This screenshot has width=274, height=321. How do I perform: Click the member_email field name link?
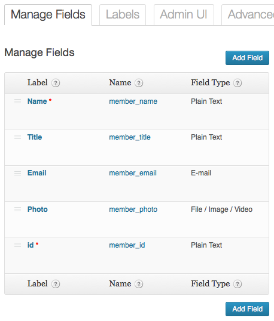coord(133,173)
